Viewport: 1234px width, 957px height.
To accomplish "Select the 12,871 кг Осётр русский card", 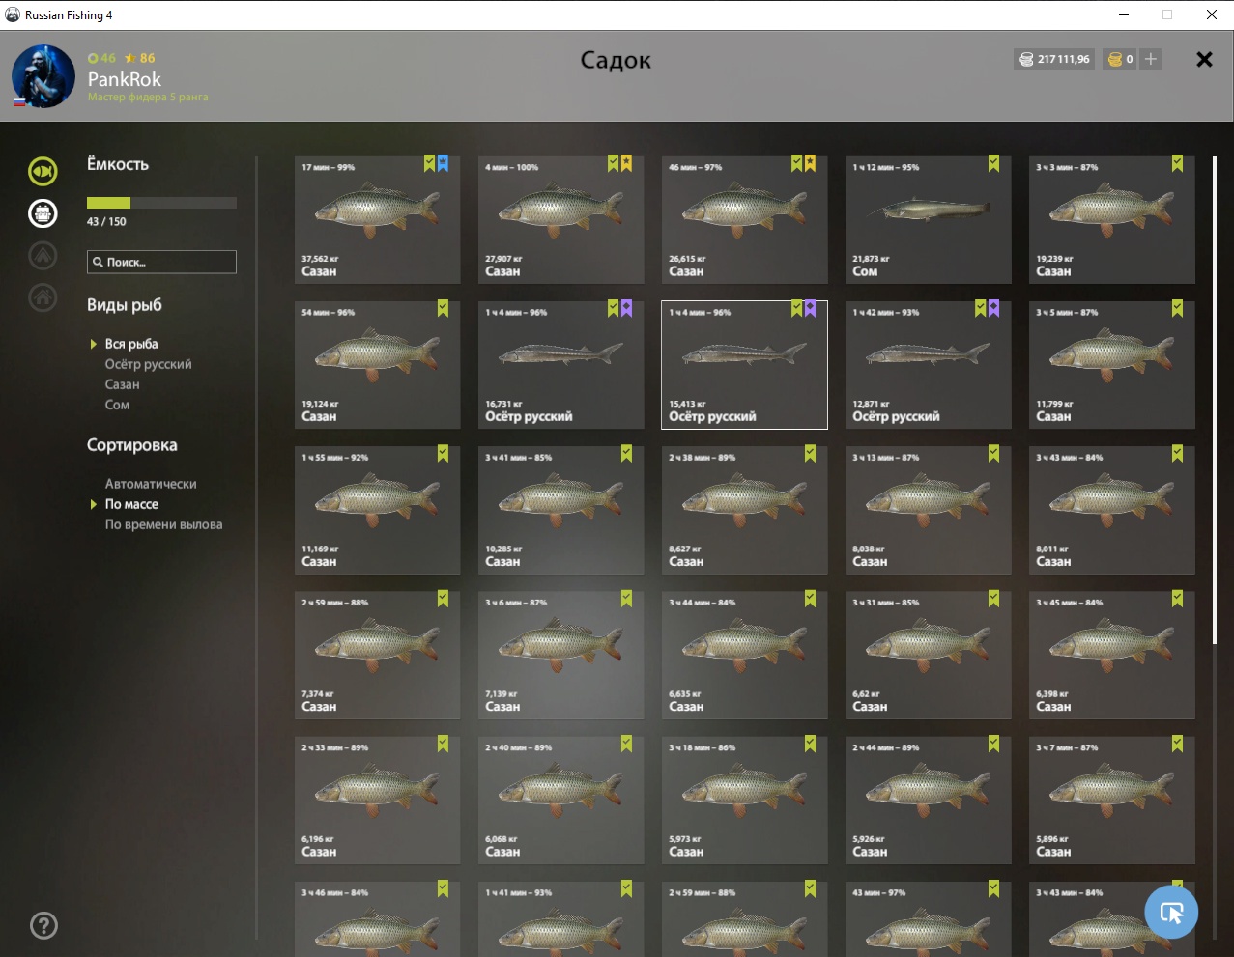I will point(928,365).
